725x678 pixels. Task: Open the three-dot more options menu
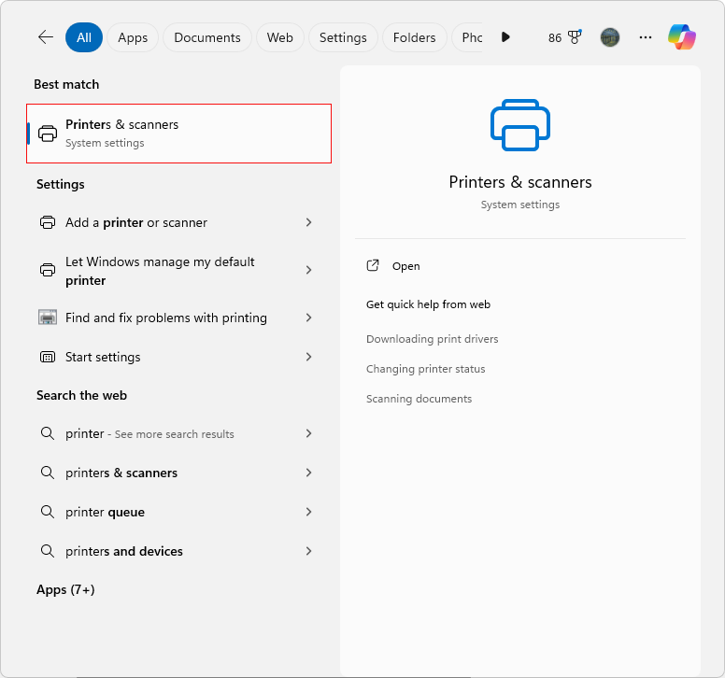point(645,37)
